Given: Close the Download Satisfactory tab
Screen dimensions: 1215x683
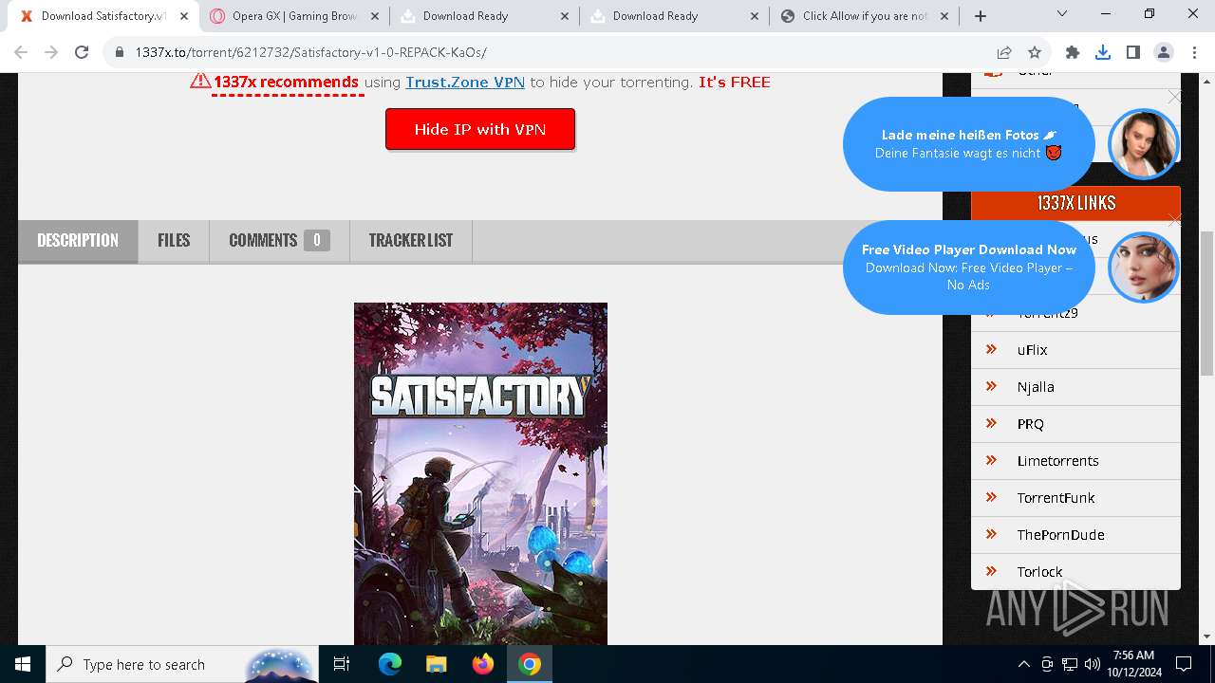Looking at the screenshot, I should pyautogui.click(x=183, y=16).
